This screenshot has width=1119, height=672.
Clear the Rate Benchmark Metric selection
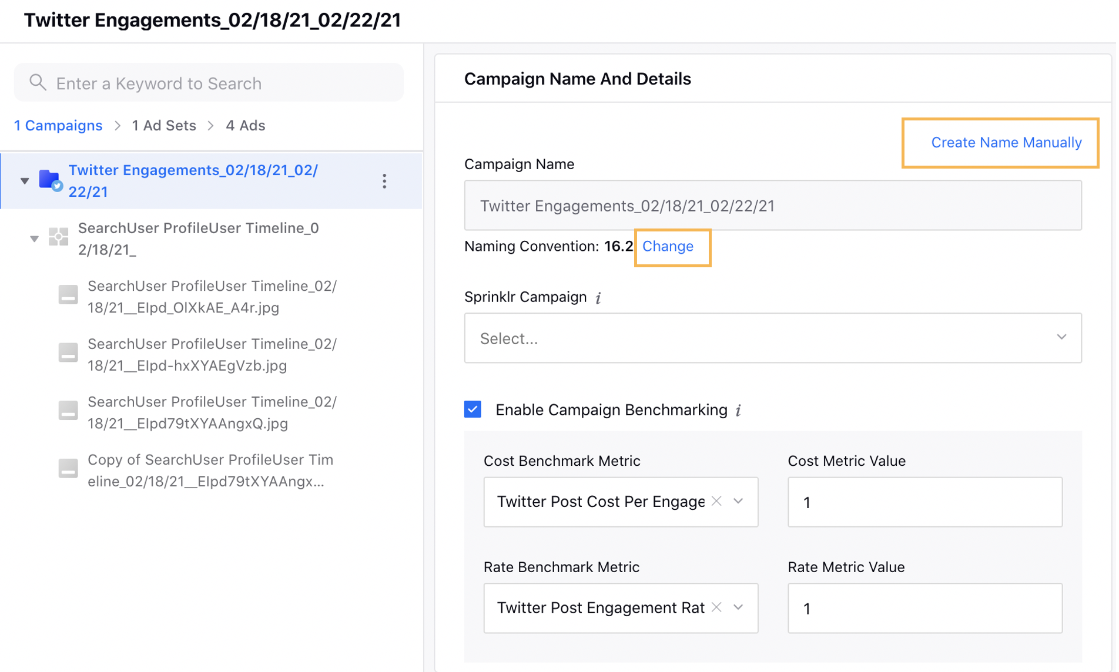pos(716,607)
